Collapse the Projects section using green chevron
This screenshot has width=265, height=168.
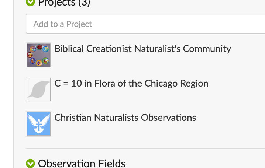[30, 3]
